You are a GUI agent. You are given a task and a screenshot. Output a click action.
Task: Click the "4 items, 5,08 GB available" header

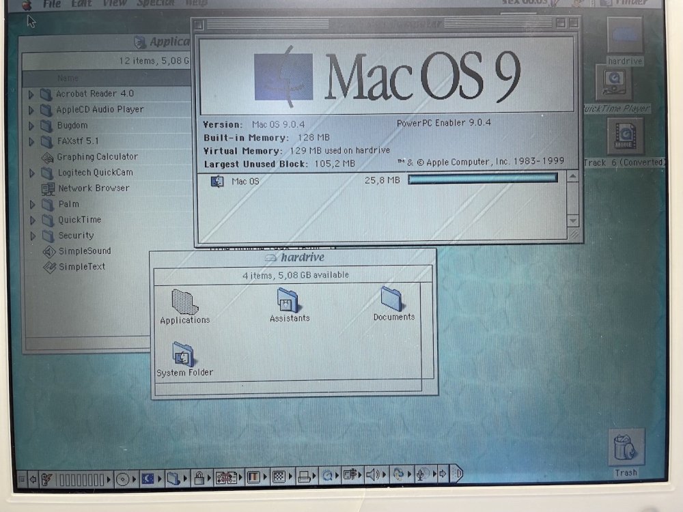tap(295, 275)
